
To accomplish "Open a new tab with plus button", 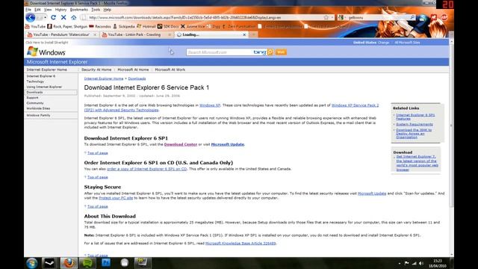I will (x=253, y=35).
